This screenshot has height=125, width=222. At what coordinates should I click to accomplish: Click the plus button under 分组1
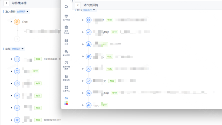[17, 39]
